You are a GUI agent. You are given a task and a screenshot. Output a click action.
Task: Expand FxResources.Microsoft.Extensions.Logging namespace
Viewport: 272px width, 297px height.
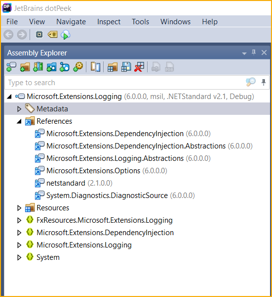click(x=19, y=220)
